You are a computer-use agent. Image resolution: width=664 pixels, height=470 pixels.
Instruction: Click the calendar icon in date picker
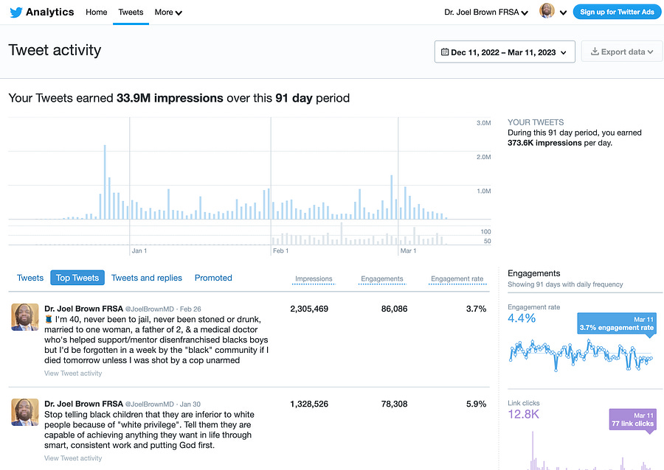click(x=445, y=52)
